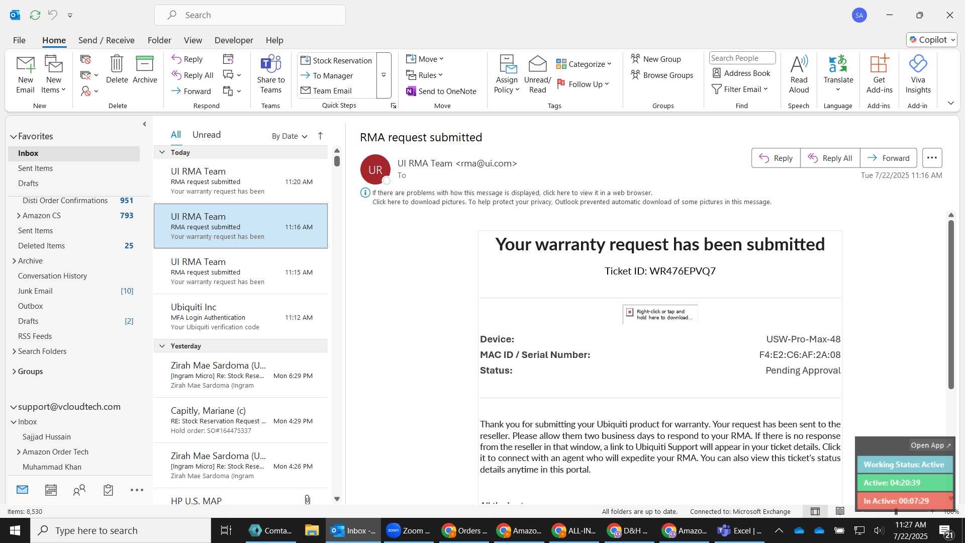Archive the selected email

(x=145, y=69)
